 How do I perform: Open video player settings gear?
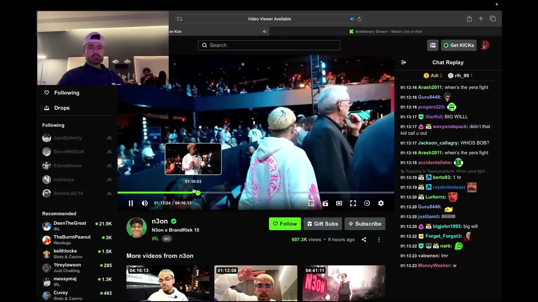point(381,203)
